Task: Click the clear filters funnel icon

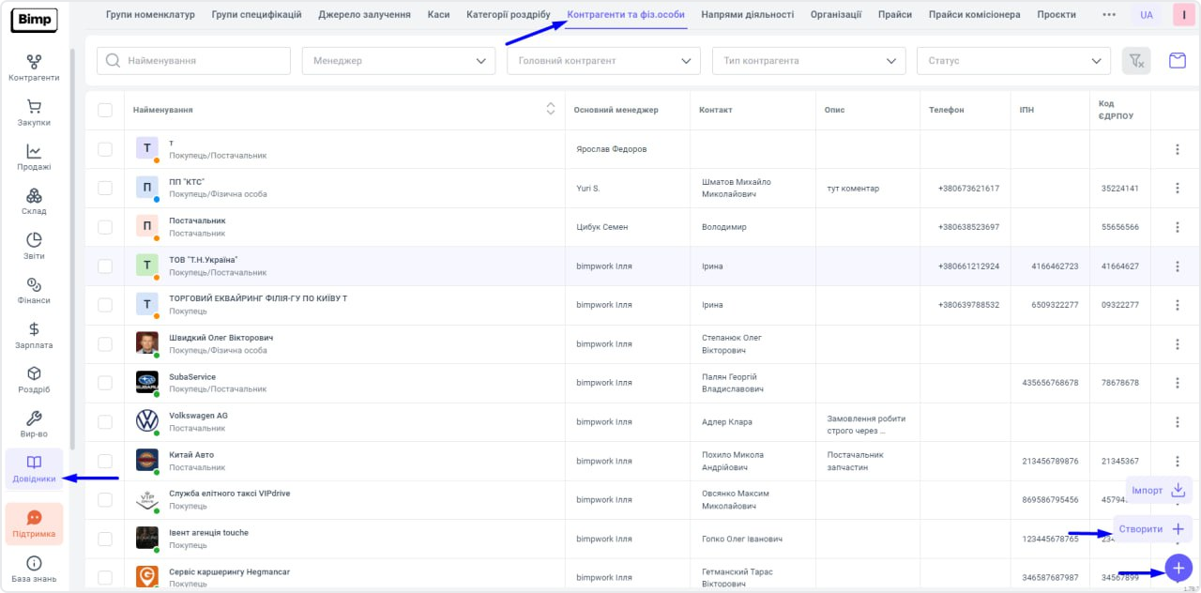Action: click(x=1136, y=61)
